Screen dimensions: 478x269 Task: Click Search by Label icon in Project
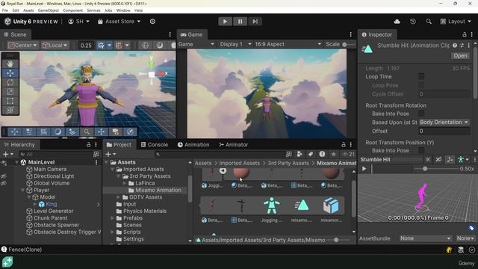click(x=311, y=154)
